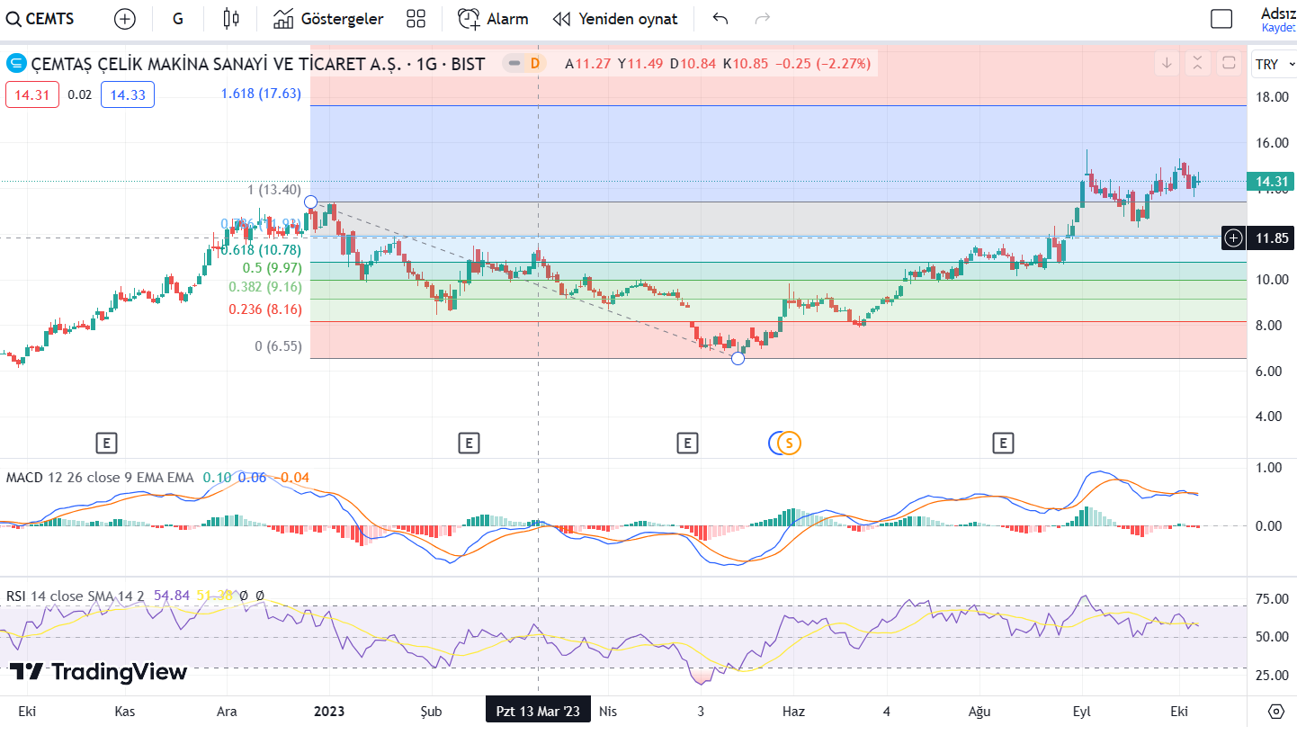
Task: Collapse the main chart pane
Action: pyautogui.click(x=1197, y=64)
